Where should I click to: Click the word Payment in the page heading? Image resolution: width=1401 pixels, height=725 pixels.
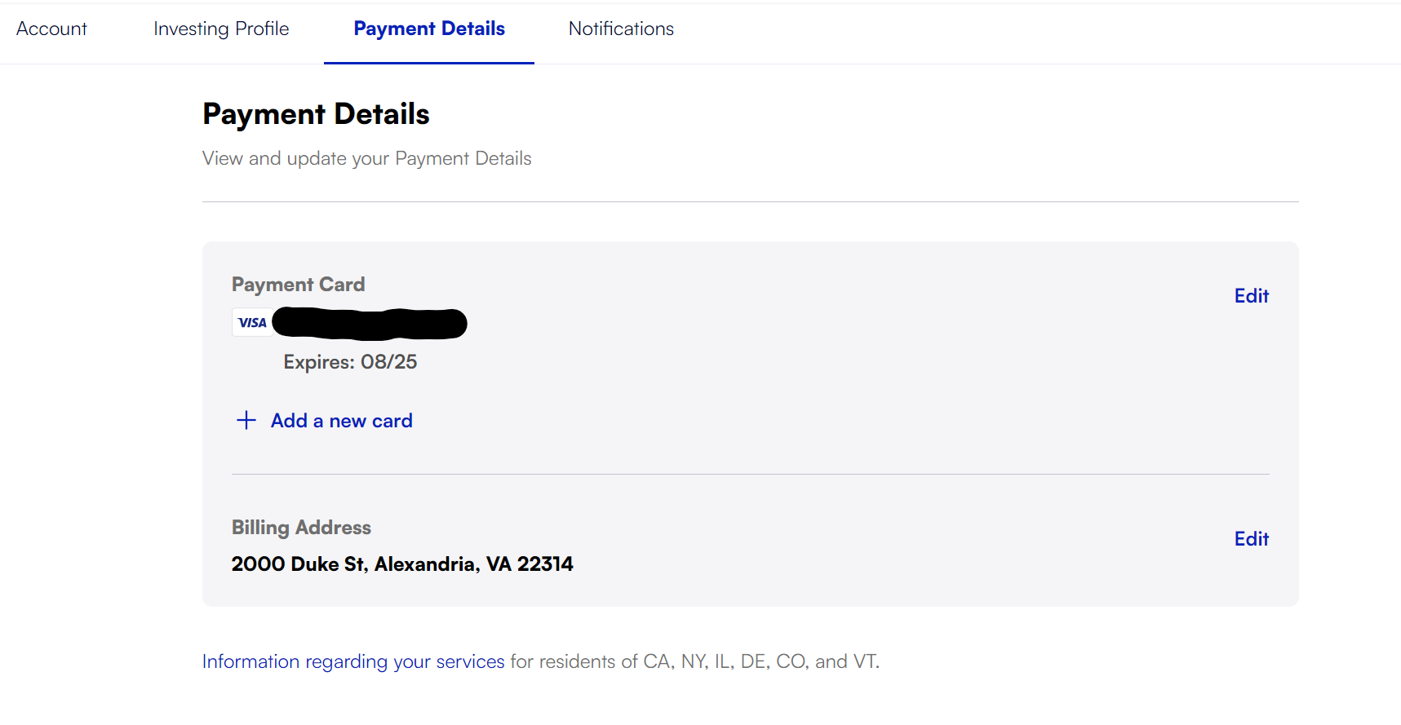click(264, 114)
